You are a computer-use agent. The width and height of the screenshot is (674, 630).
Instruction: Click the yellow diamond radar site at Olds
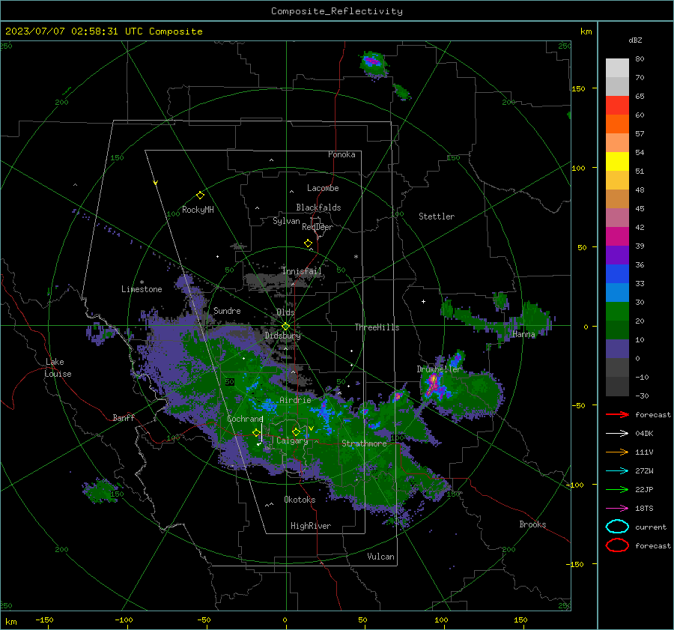(285, 327)
